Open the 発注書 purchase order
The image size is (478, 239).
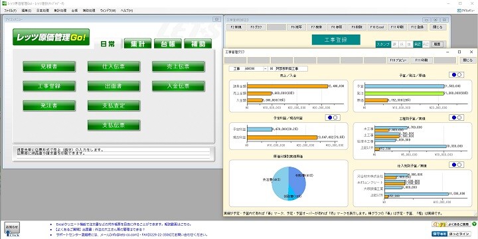tap(48, 106)
